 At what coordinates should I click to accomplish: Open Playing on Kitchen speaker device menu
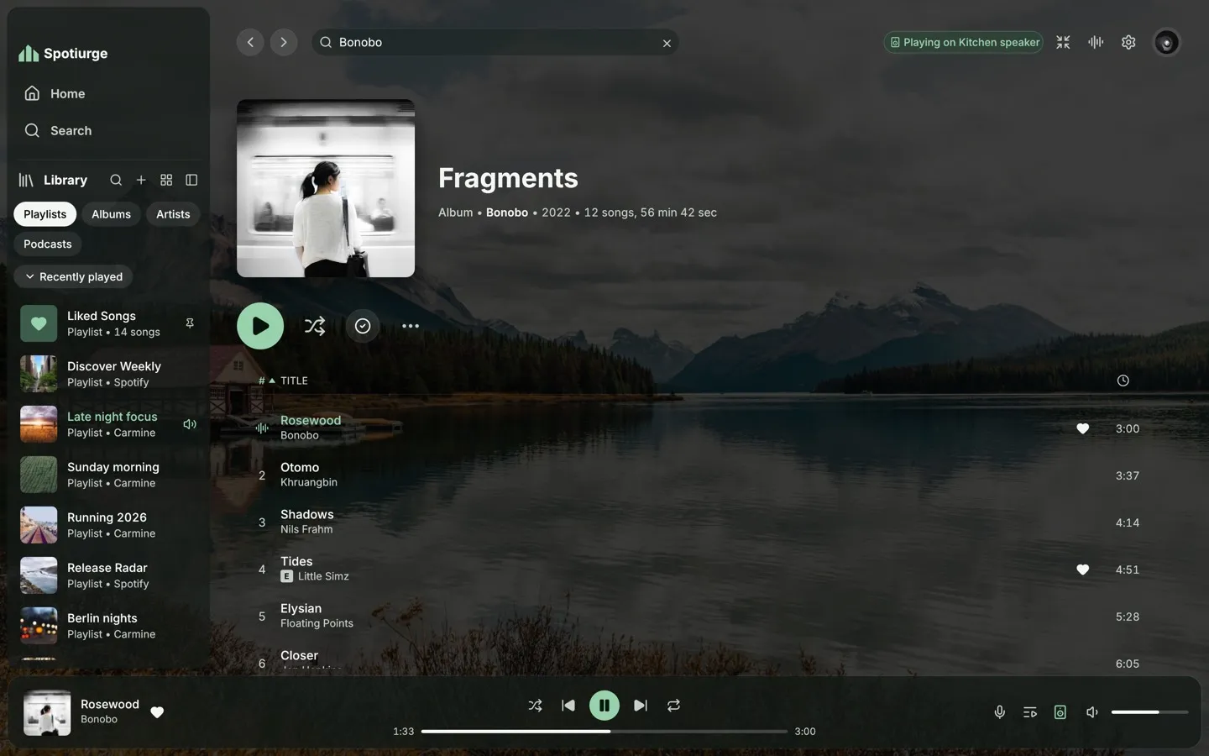(964, 42)
